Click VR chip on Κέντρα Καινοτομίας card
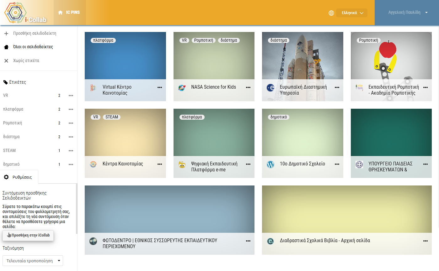Viewport: 439px width, 271px height. pyautogui.click(x=96, y=117)
